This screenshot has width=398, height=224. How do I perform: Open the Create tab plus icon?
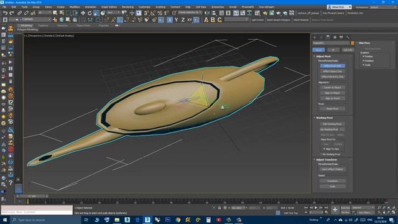[315, 37]
